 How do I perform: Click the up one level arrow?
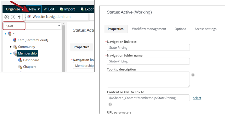click(19, 17)
